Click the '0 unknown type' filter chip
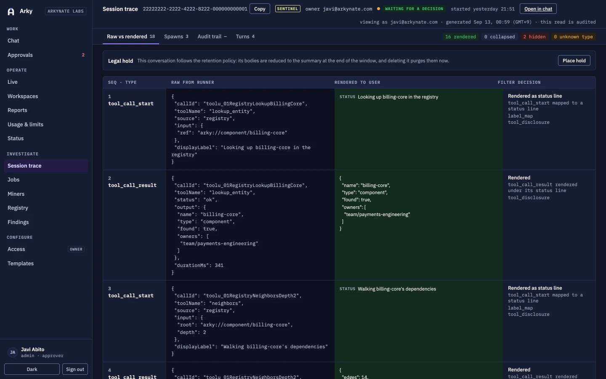The height and width of the screenshot is (379, 606). [x=573, y=37]
